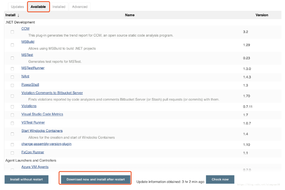Enable the PowerShell plugin checkbox

point(12,85)
